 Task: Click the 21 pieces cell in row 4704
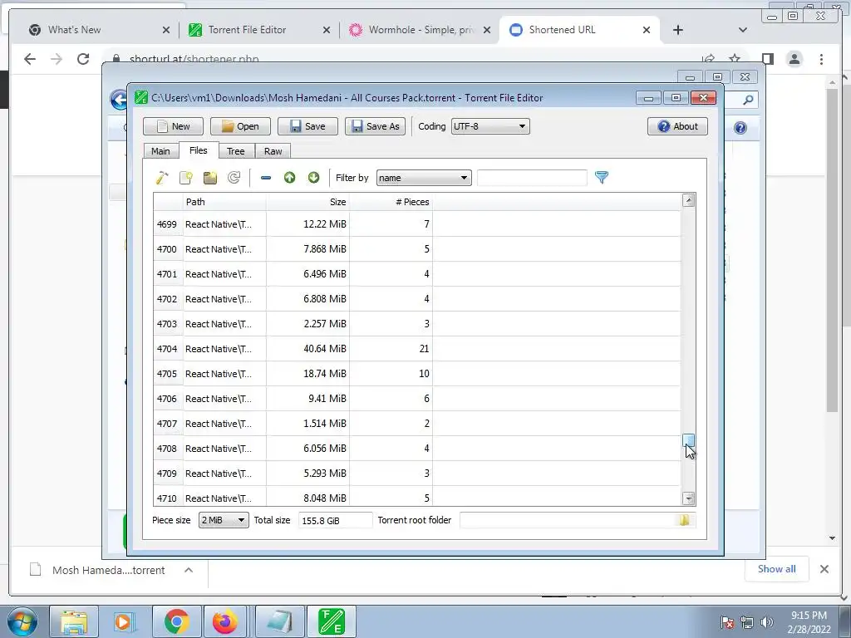click(391, 349)
